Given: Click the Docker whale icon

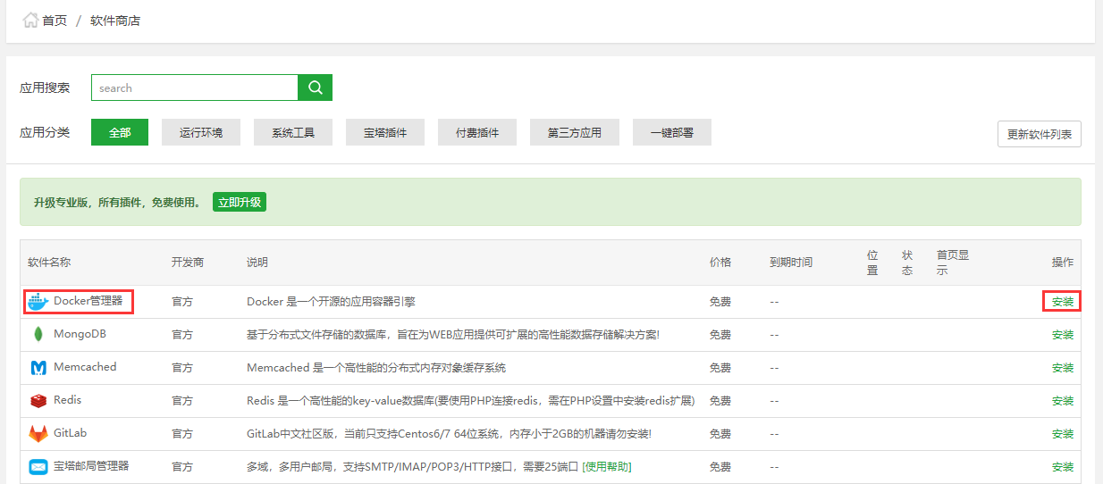Looking at the screenshot, I should 38,302.
